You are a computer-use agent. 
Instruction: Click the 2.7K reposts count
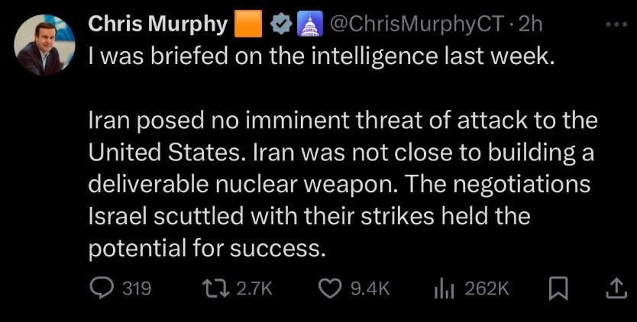tap(254, 289)
